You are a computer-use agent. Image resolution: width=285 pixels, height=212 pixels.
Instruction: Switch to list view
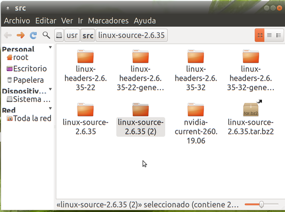[x=269, y=35]
